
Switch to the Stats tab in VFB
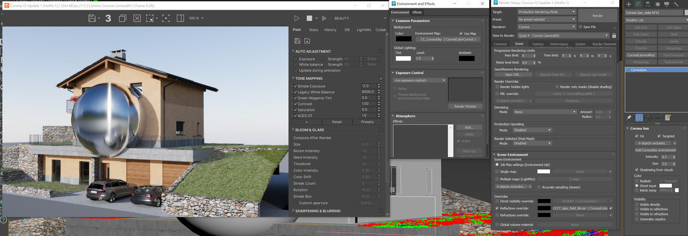click(313, 29)
